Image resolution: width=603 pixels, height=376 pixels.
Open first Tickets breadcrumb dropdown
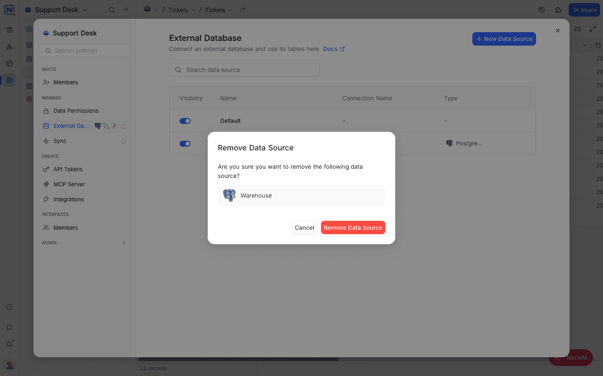181,10
